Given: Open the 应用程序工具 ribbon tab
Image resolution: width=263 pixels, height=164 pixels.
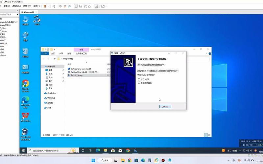Looking at the screenshot, I should [81, 53].
